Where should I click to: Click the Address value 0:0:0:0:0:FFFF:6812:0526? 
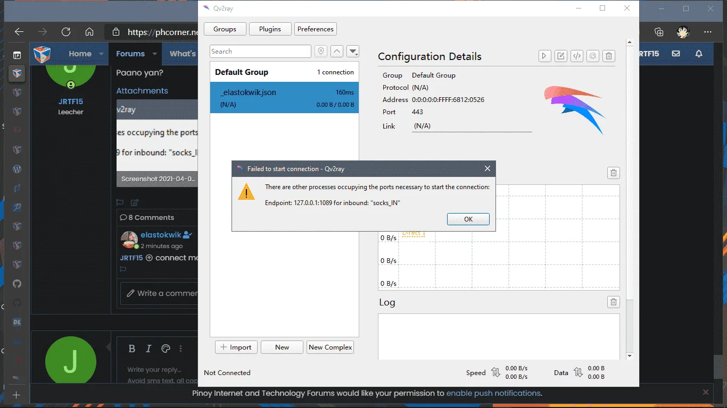(x=448, y=100)
